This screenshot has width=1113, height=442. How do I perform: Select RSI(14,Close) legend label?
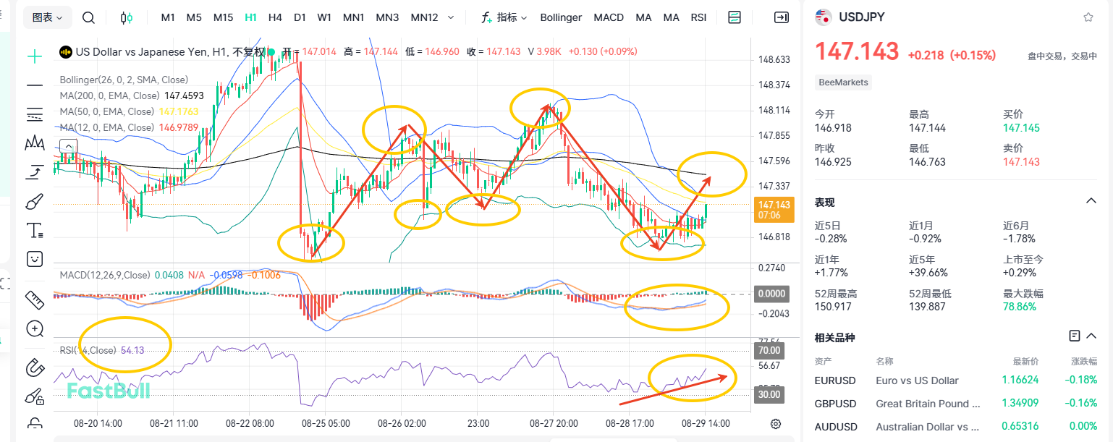88,350
